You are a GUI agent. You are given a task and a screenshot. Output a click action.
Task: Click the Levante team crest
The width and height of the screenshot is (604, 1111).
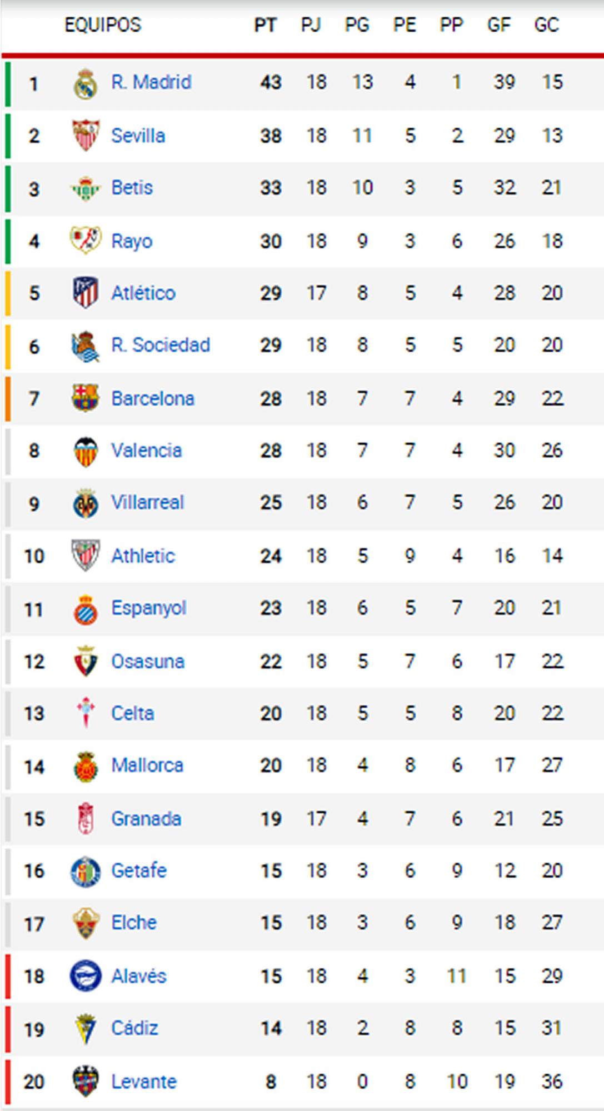pyautogui.click(x=86, y=1081)
